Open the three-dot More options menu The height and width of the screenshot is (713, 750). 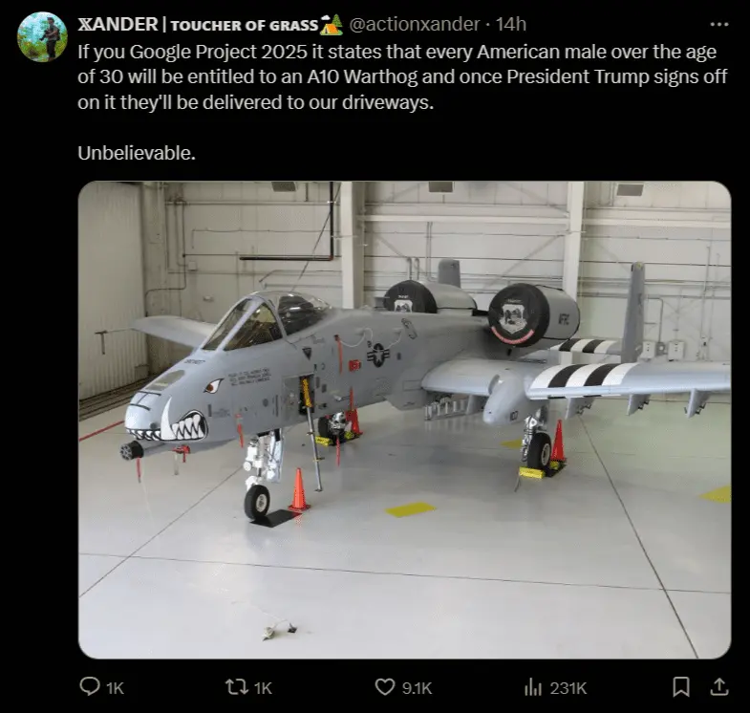pyautogui.click(x=719, y=24)
